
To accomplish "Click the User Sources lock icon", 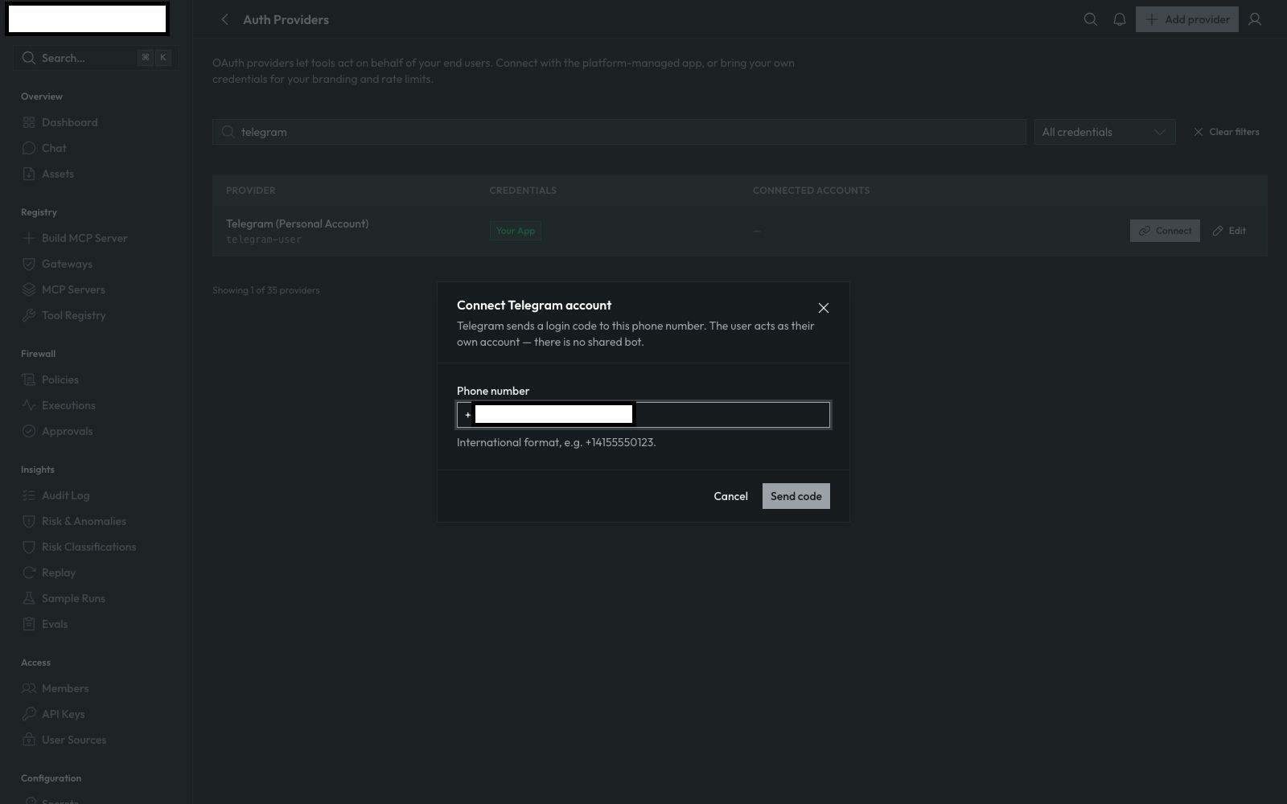I will click(x=29, y=740).
